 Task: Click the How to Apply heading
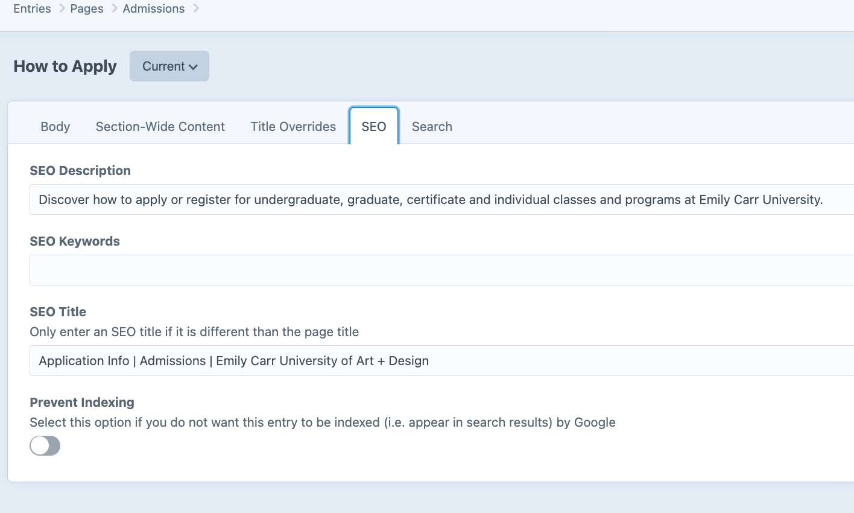[x=65, y=66]
